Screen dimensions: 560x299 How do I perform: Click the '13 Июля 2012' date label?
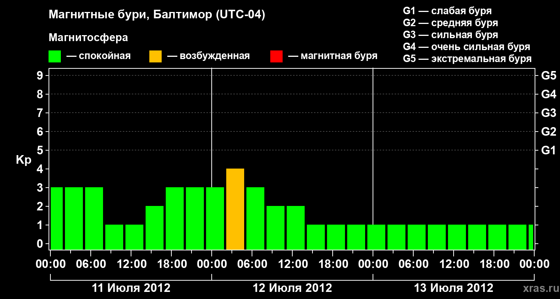click(454, 288)
